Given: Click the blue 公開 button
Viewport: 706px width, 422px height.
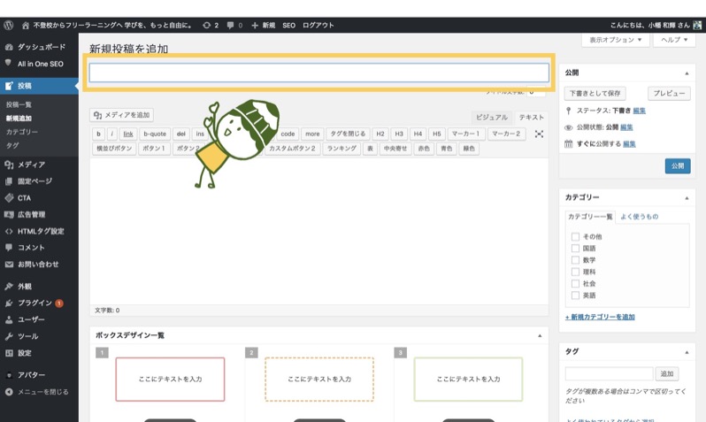Looking at the screenshot, I should 678,165.
